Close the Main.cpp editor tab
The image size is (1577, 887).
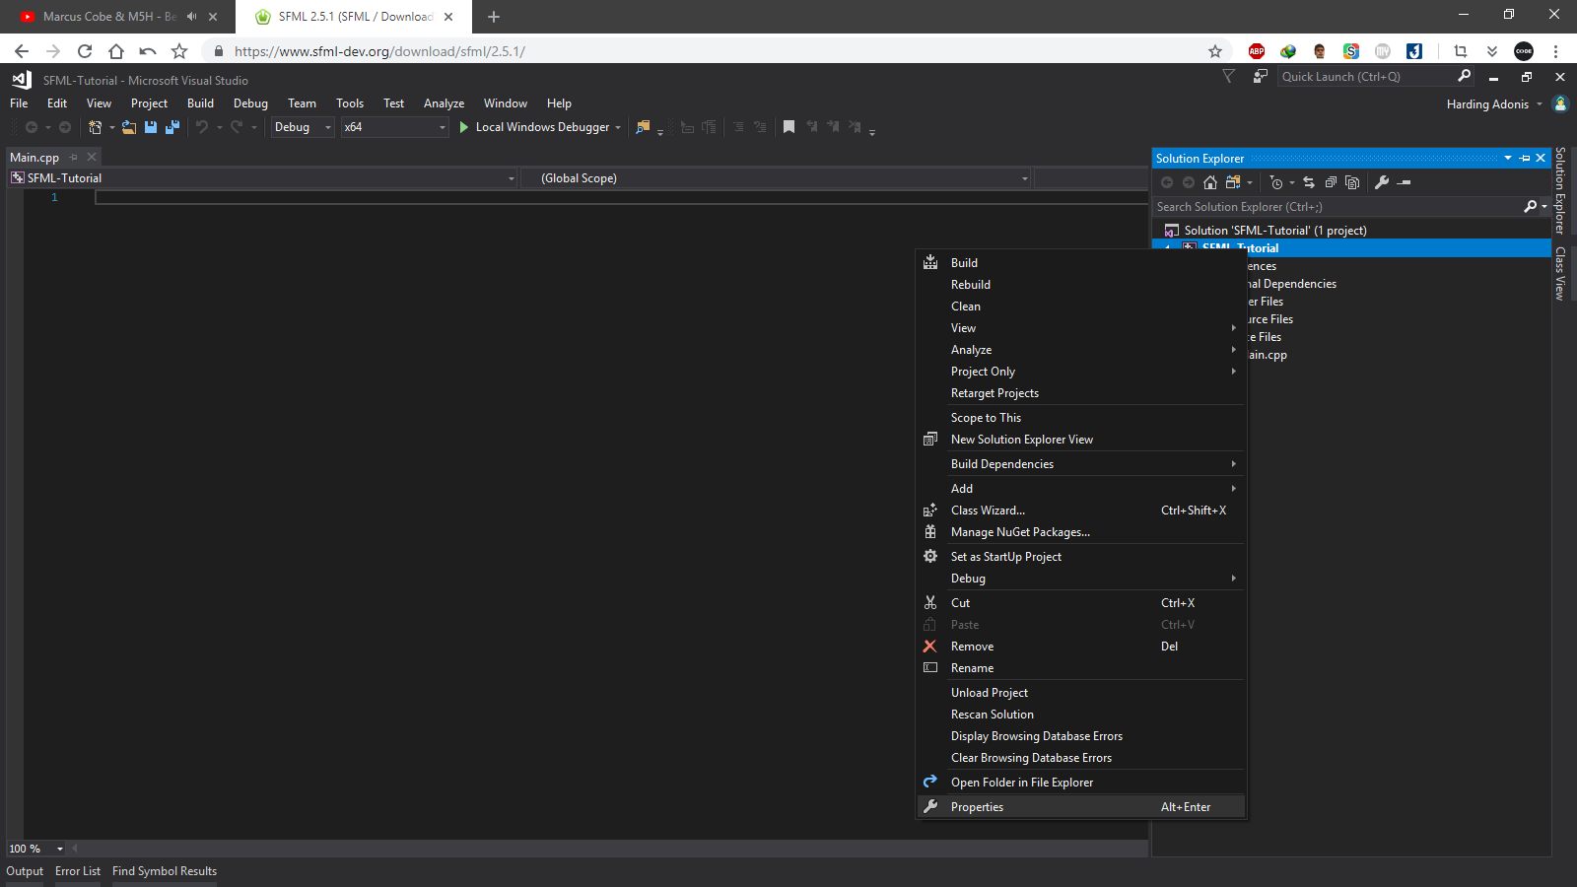92,157
